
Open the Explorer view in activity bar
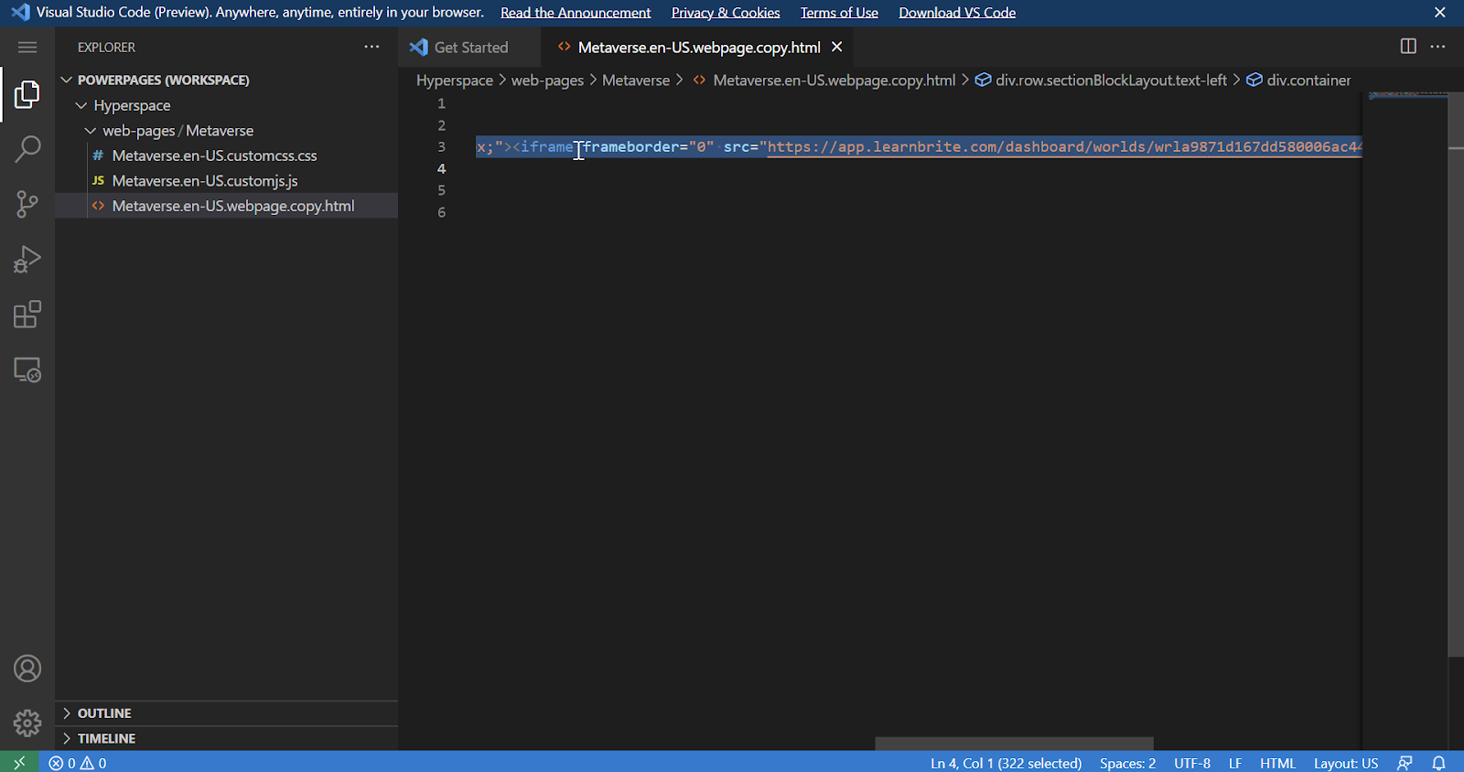(27, 94)
